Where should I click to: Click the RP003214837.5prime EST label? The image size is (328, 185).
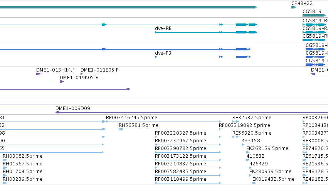coord(180,164)
